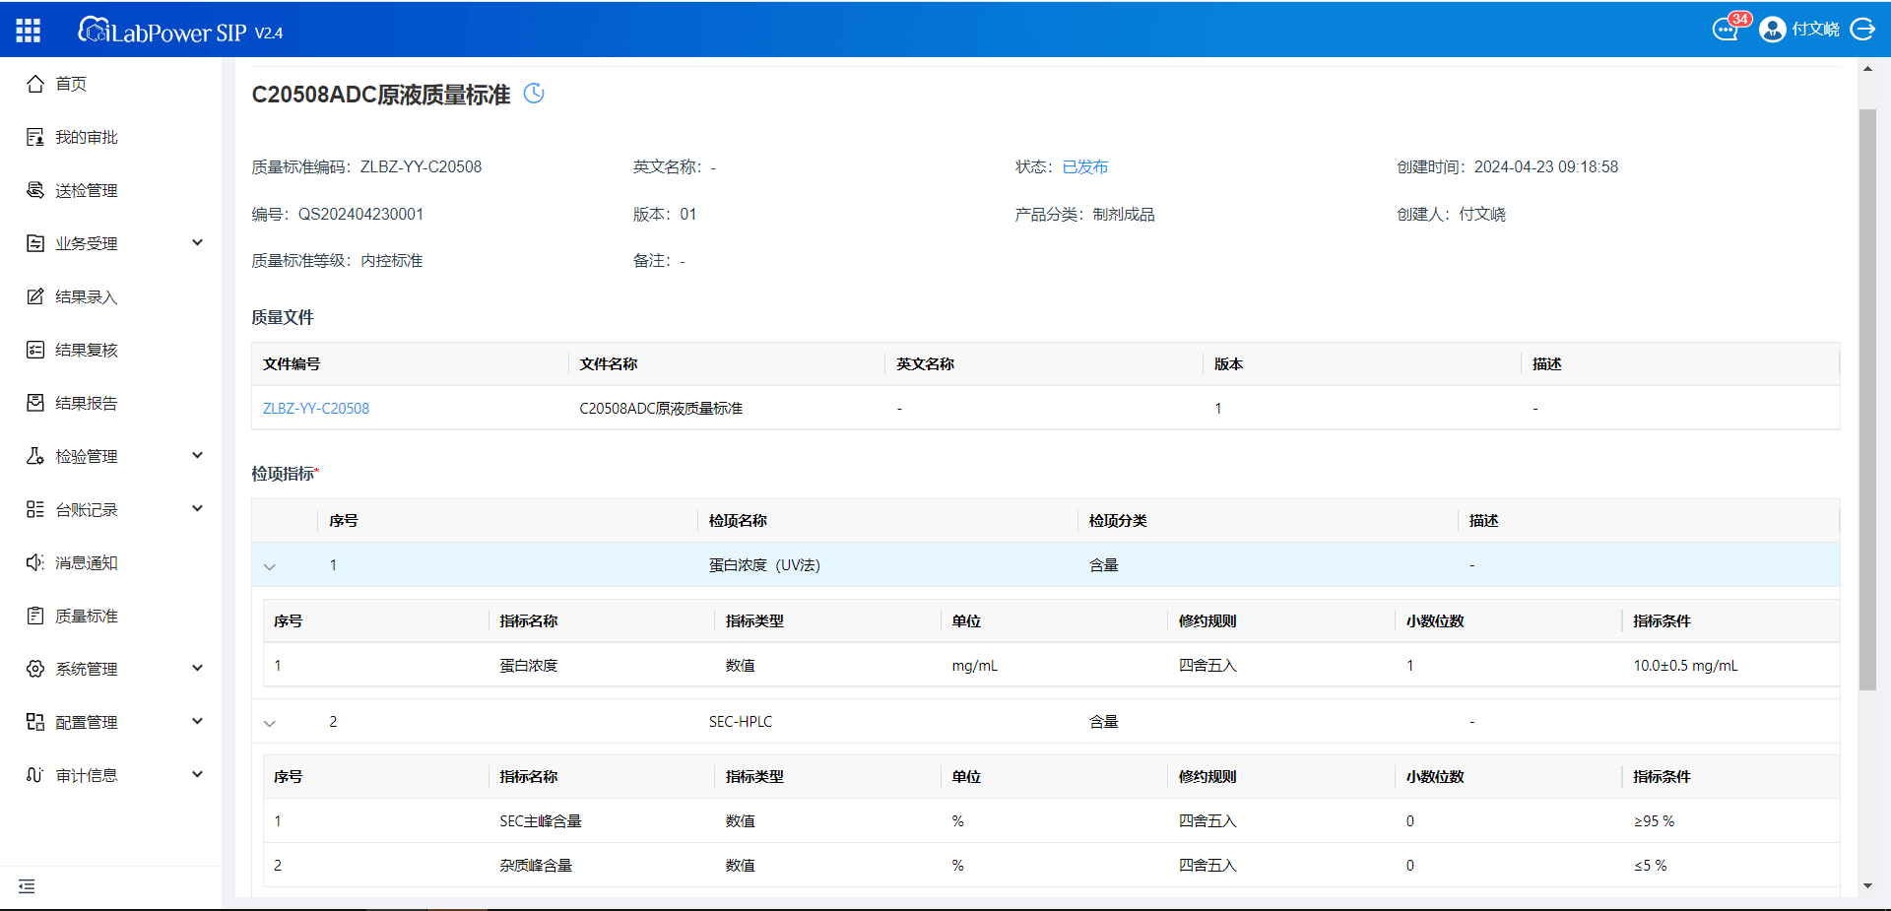Viewport: 1891px width, 911px height.
Task: Click the 结果录入 edit icon
Action: pyautogui.click(x=35, y=296)
